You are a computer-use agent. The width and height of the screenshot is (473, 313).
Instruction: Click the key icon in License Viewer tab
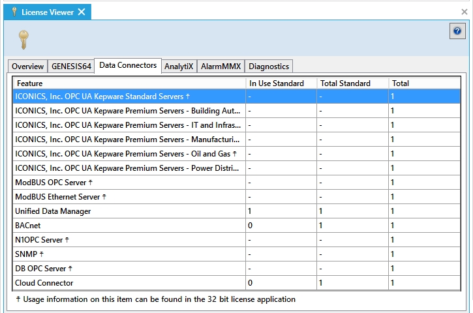tap(13, 12)
